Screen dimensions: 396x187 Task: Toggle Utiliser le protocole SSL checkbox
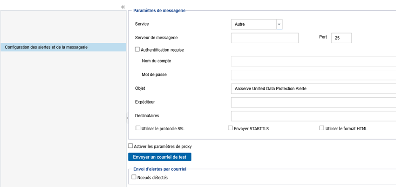click(x=138, y=128)
